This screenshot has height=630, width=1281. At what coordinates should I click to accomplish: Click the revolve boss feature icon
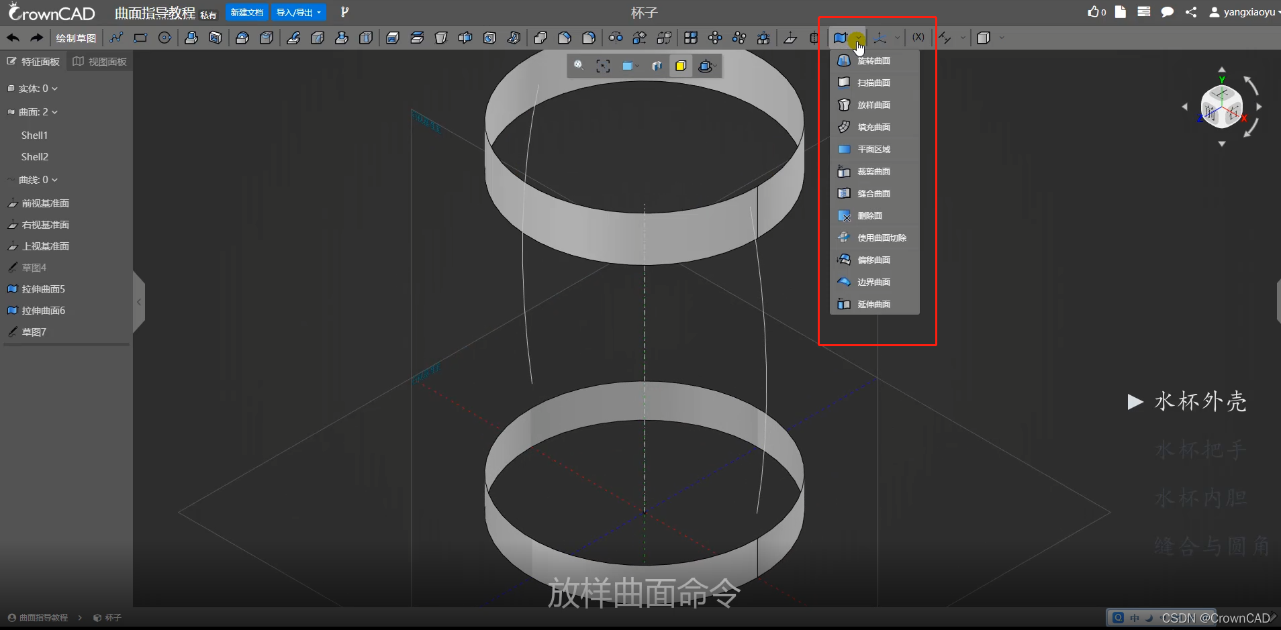click(x=242, y=38)
